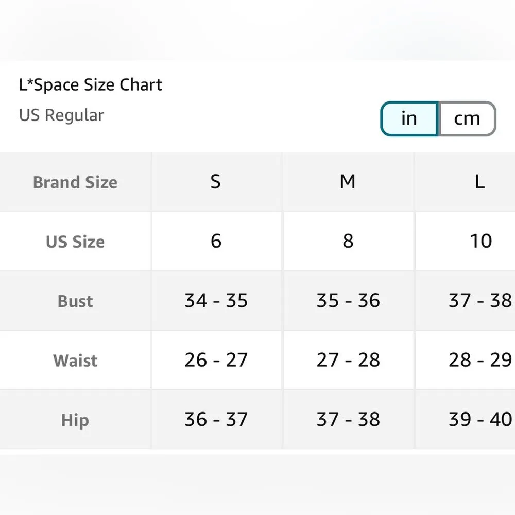
Task: Click the US Regular subtitle
Action: (61, 115)
